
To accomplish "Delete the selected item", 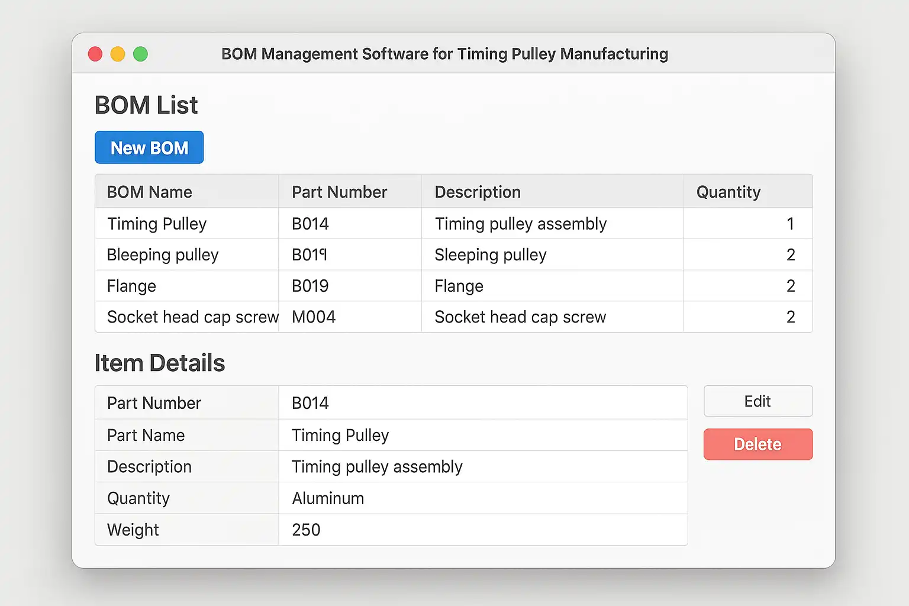I will [x=757, y=444].
